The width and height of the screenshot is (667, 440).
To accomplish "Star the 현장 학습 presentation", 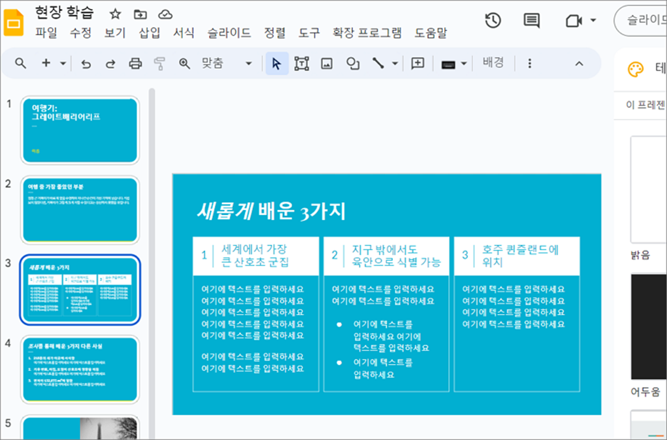I will [x=115, y=14].
